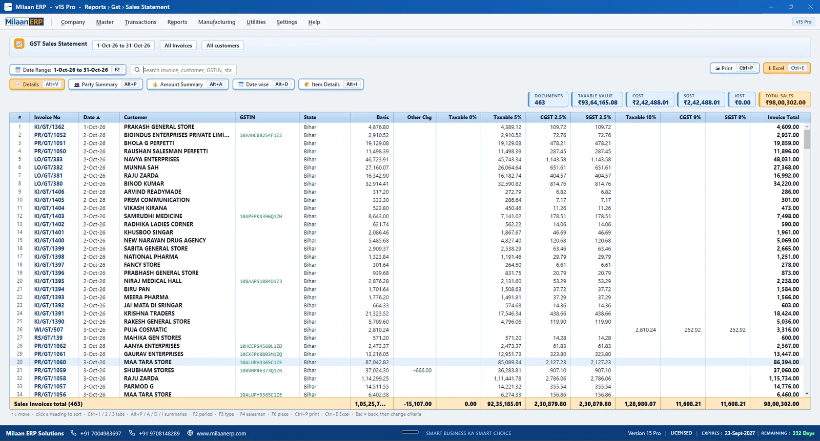Click the scrollbar up arrow in the table
Screen dimensions: 820x441
[807, 127]
